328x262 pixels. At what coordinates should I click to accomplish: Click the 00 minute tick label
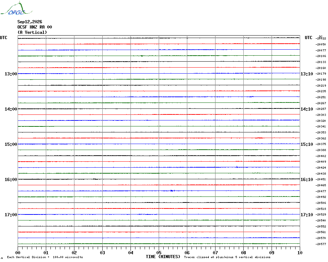18,253
